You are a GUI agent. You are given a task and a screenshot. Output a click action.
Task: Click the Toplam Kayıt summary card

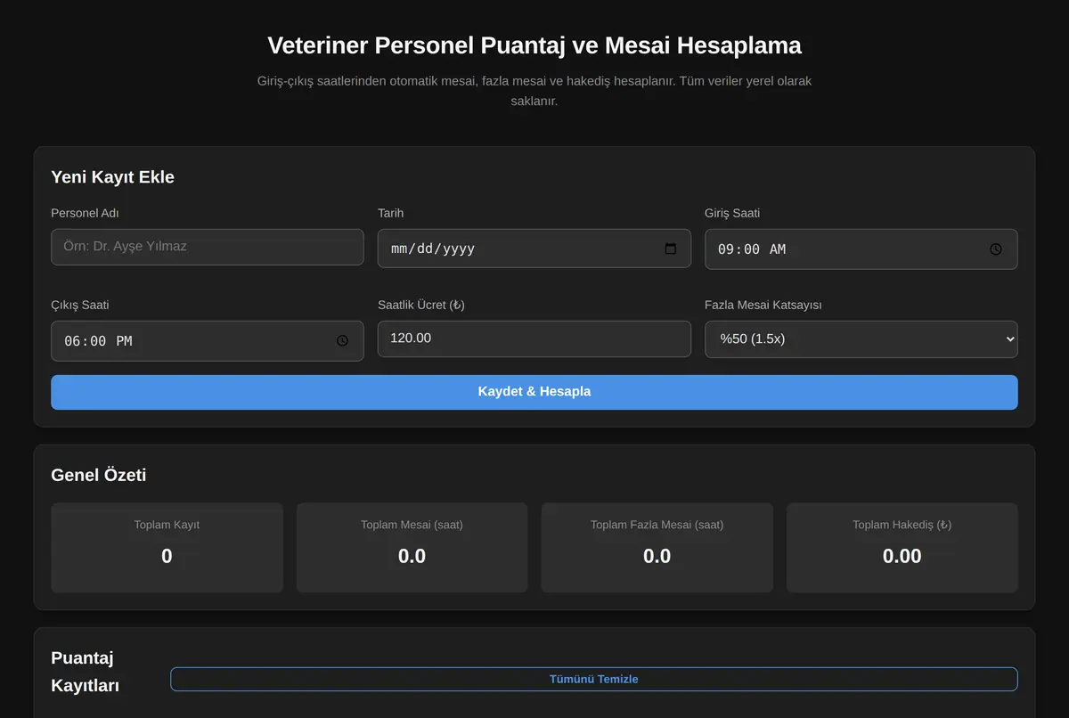click(167, 547)
